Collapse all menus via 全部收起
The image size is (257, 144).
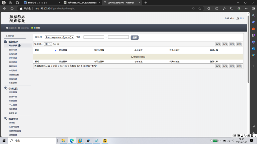click(10, 36)
